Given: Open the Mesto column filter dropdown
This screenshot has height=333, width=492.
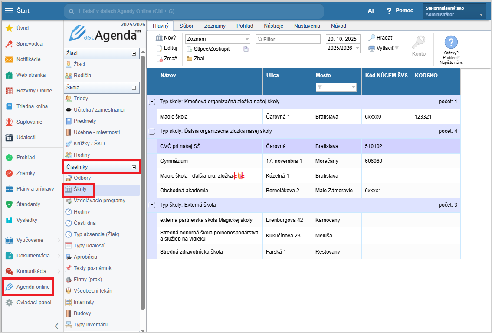Looking at the screenshot, I should click(353, 88).
